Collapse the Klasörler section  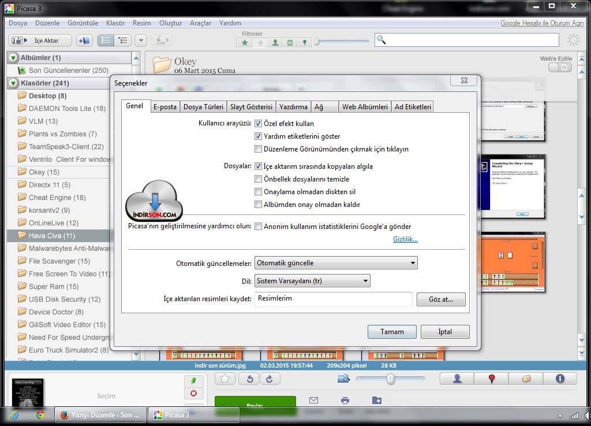point(13,83)
